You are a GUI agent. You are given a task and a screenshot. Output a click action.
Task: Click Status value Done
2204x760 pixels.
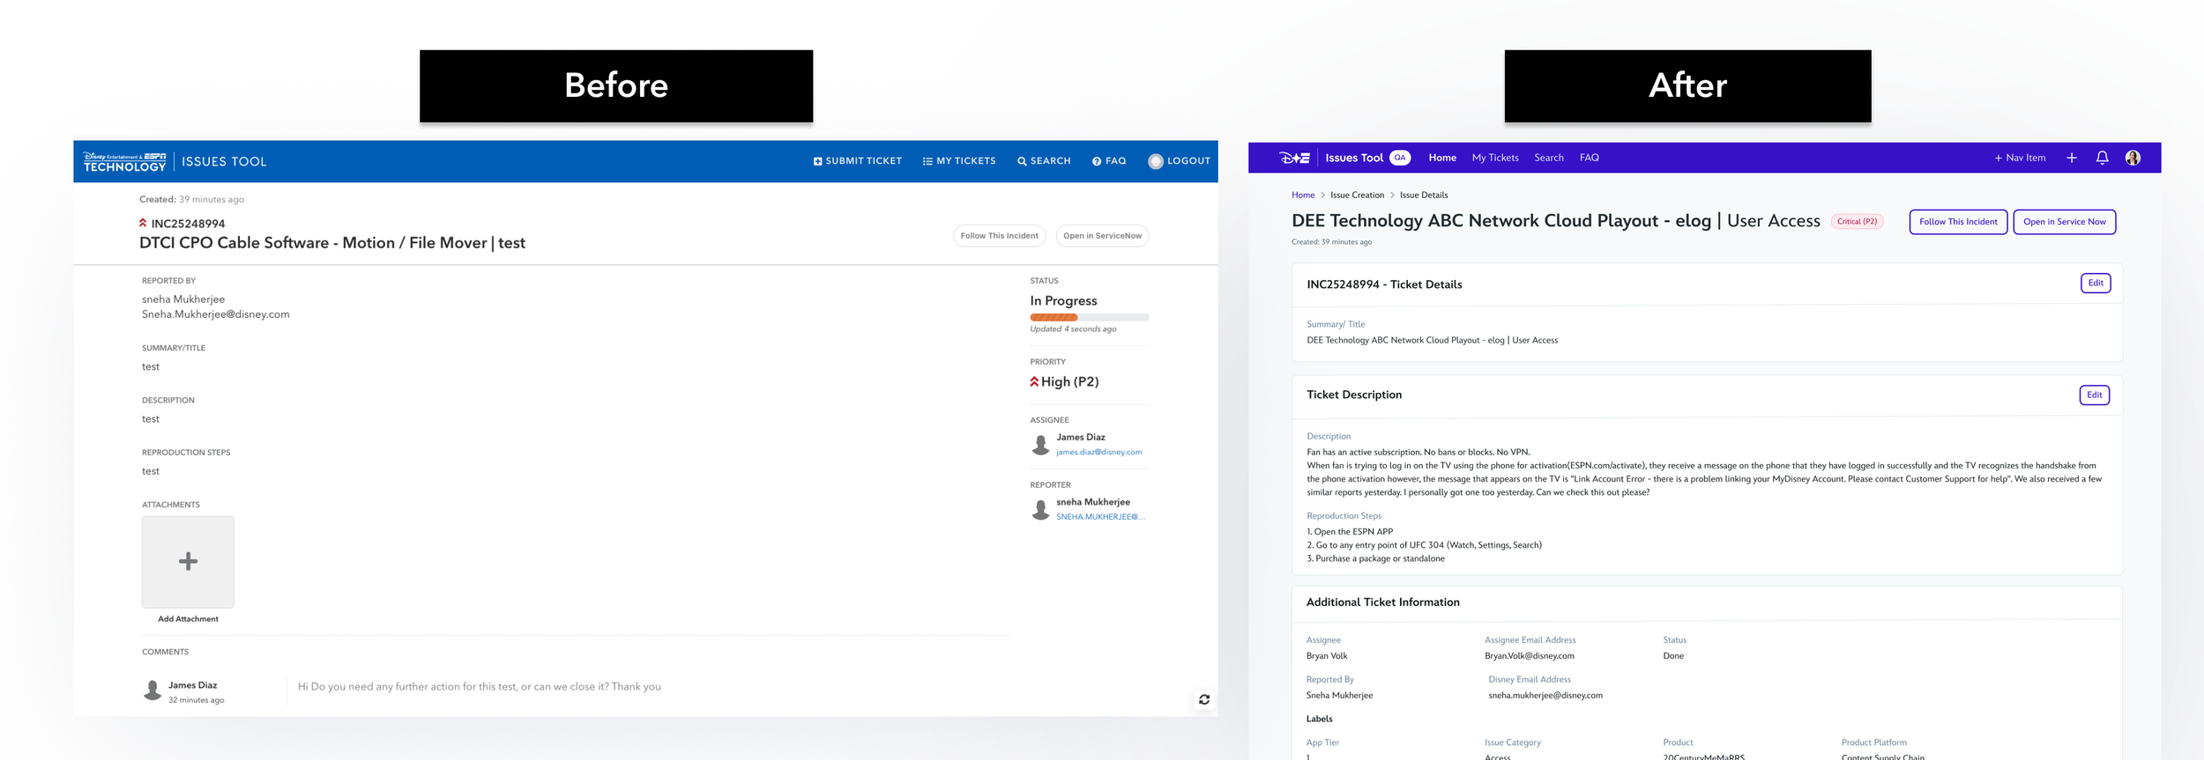coord(1673,656)
